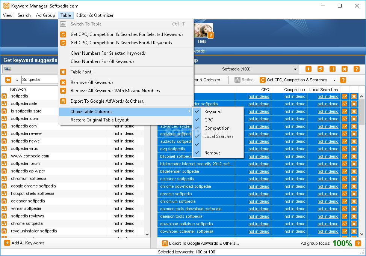Click CPC 'not in demo' link for ccleaner softpedia

259,179
